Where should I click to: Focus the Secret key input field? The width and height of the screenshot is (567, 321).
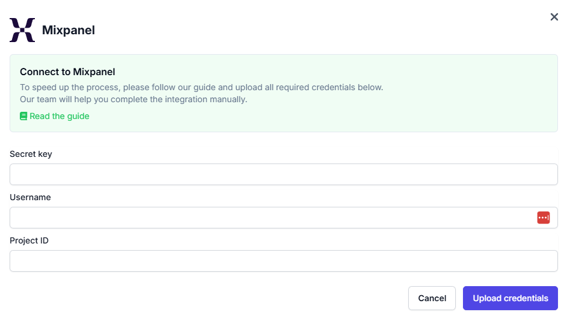coord(283,174)
